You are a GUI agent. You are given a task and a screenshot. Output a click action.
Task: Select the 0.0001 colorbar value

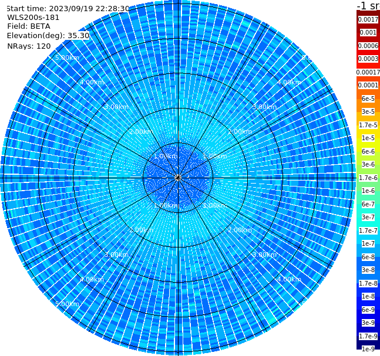pos(368,85)
